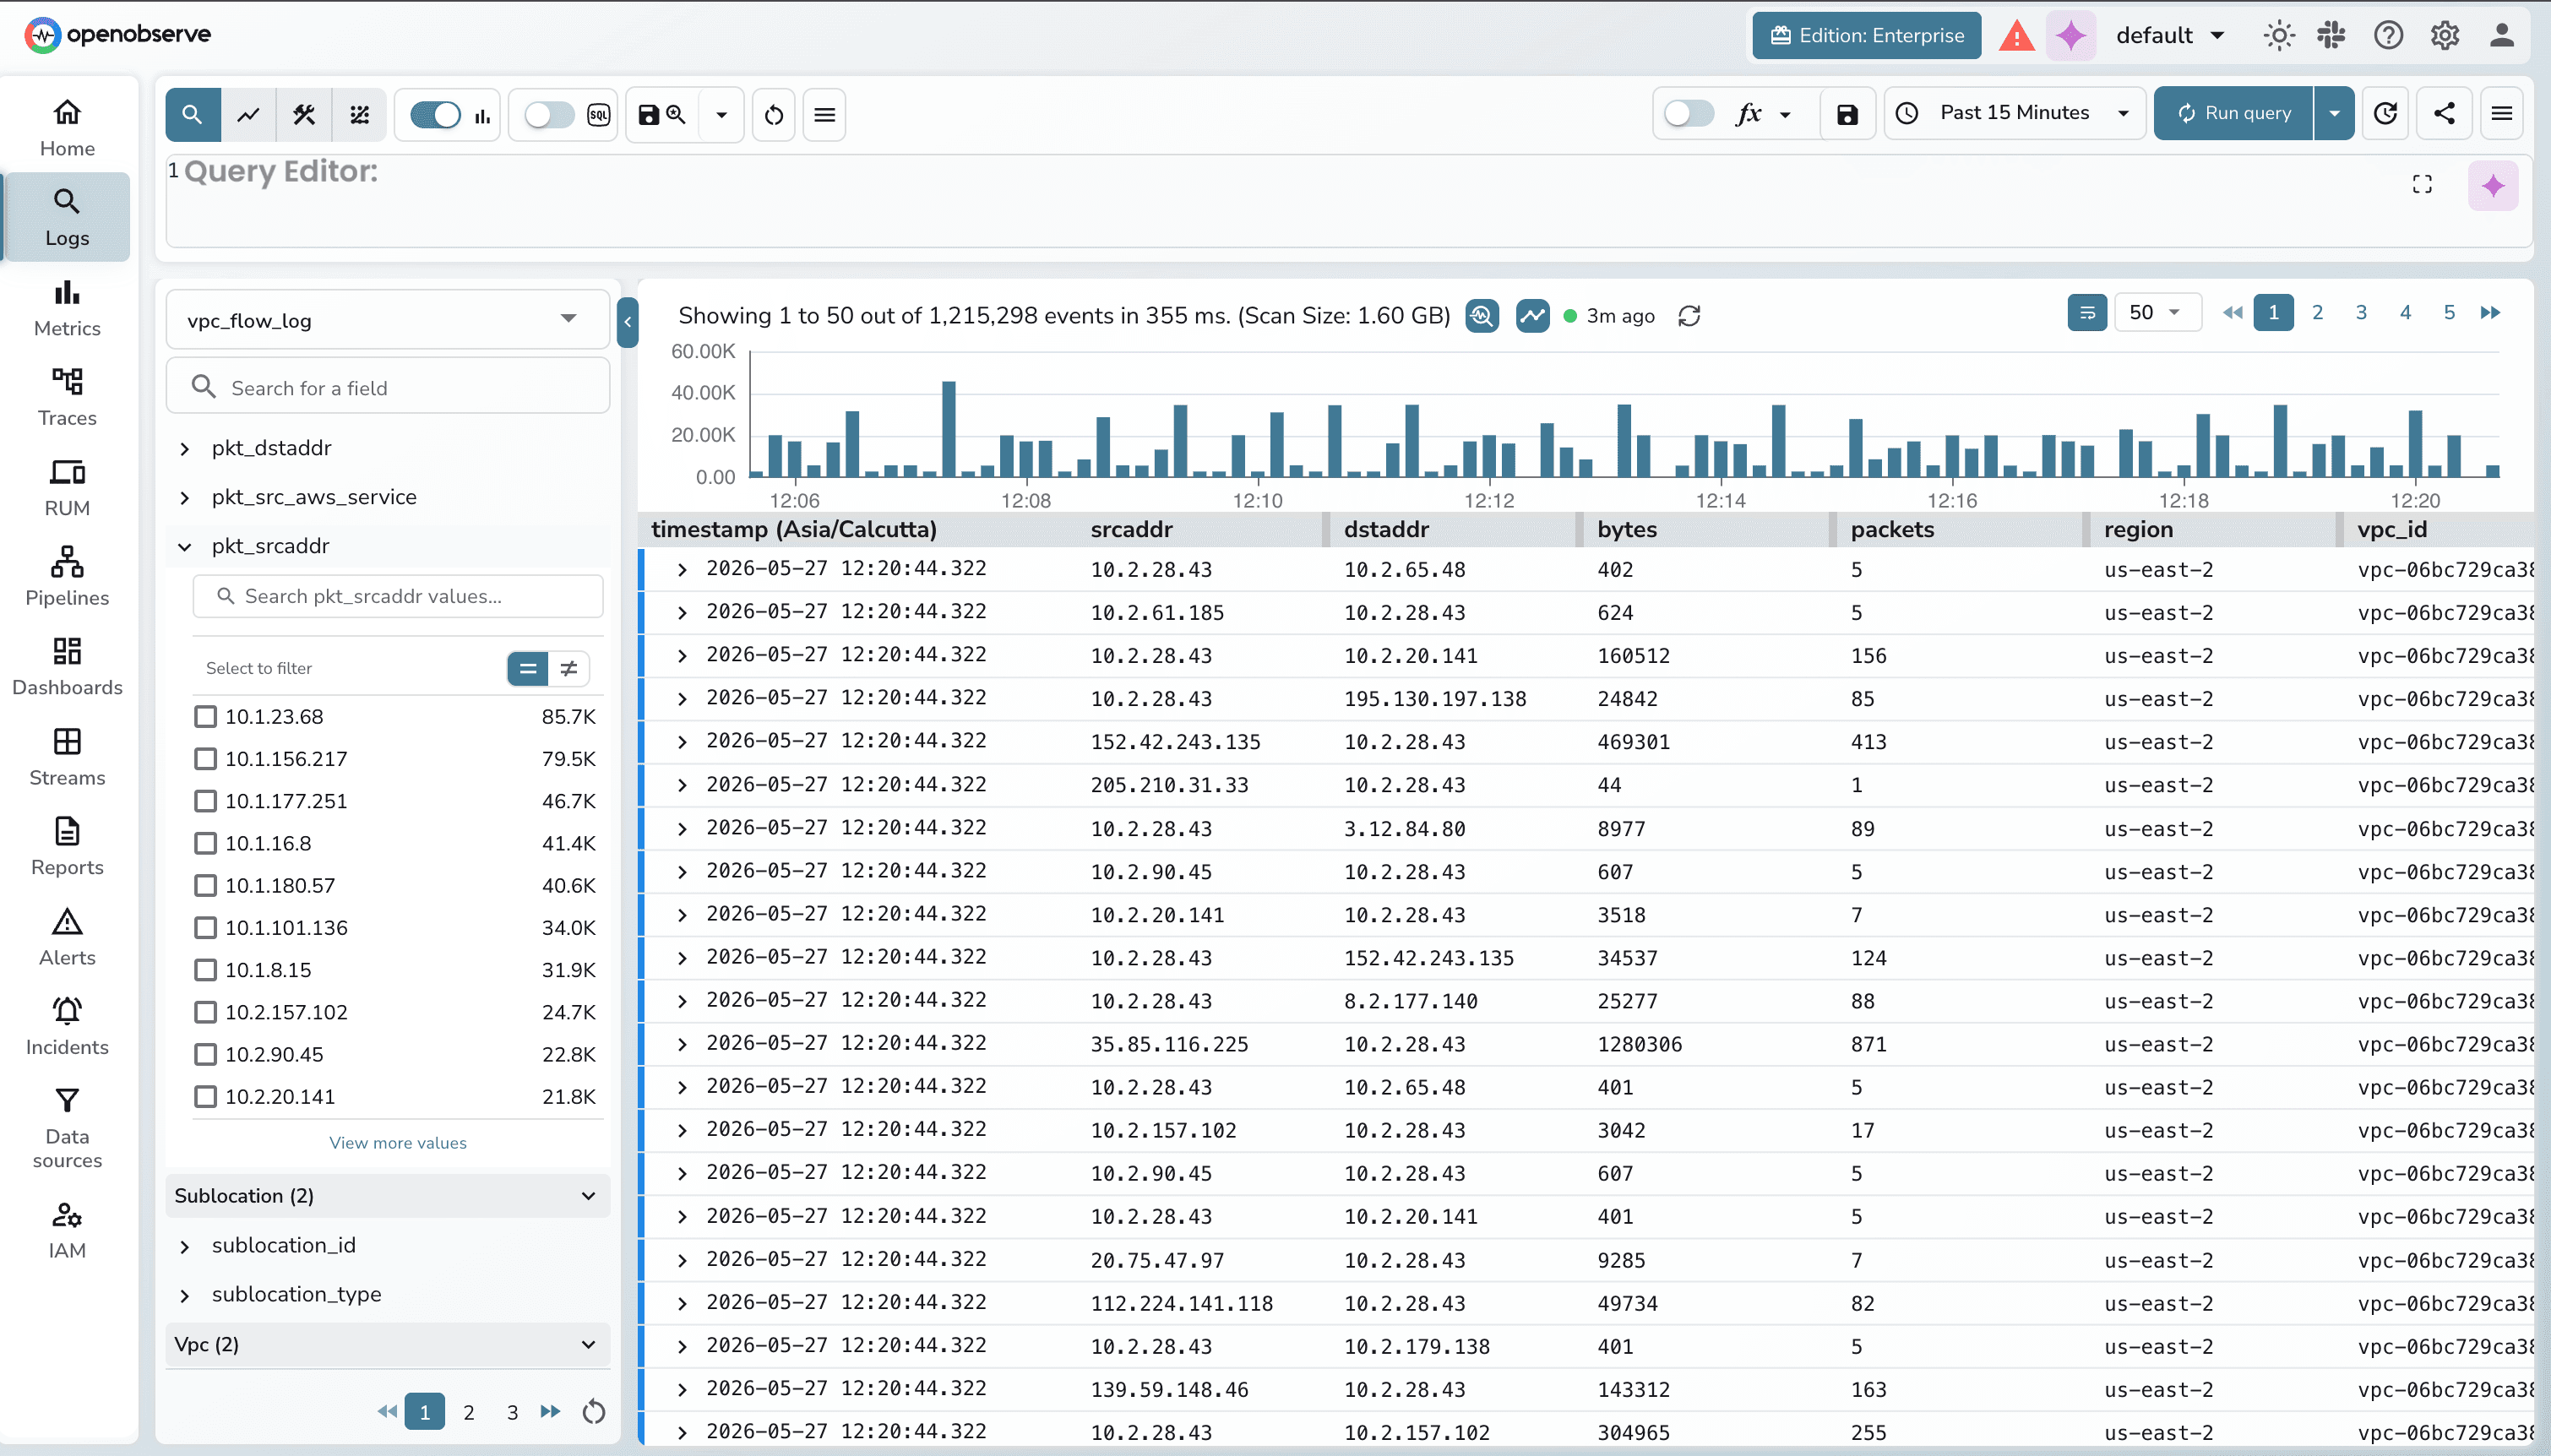This screenshot has width=2551, height=1456.
Task: Open the build tools icon in toolbar
Action: [304, 115]
